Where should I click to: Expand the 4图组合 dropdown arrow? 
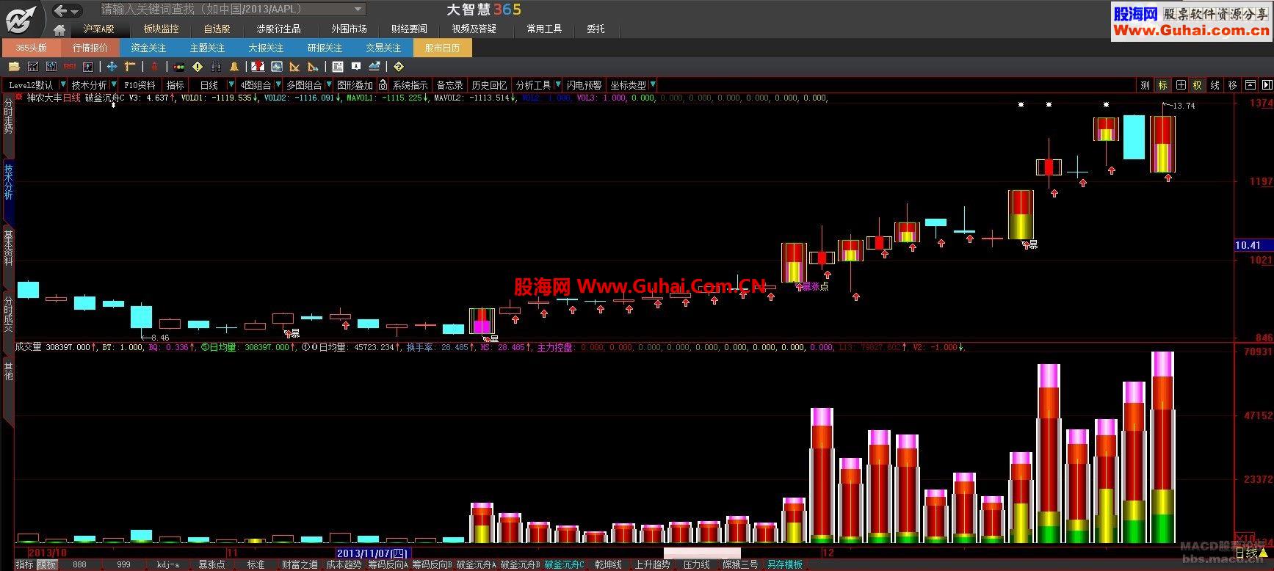pyautogui.click(x=278, y=84)
